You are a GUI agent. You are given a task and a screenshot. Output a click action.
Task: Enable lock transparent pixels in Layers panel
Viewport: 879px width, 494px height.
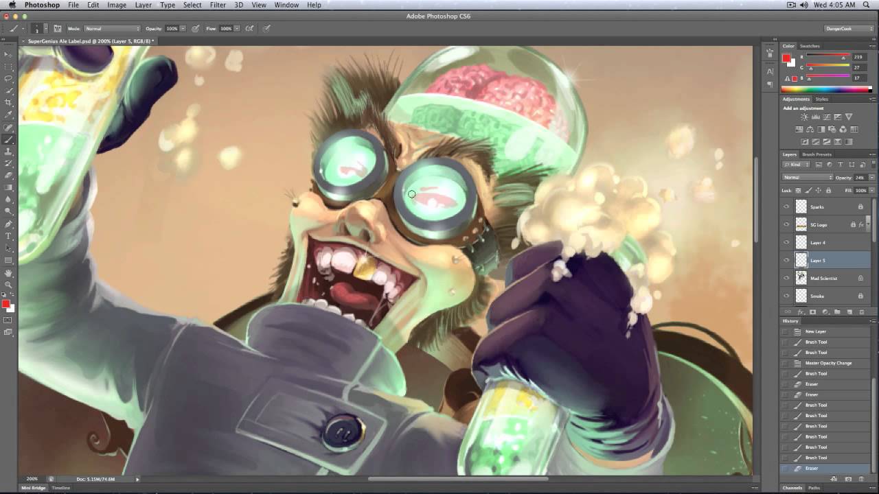tap(797, 190)
